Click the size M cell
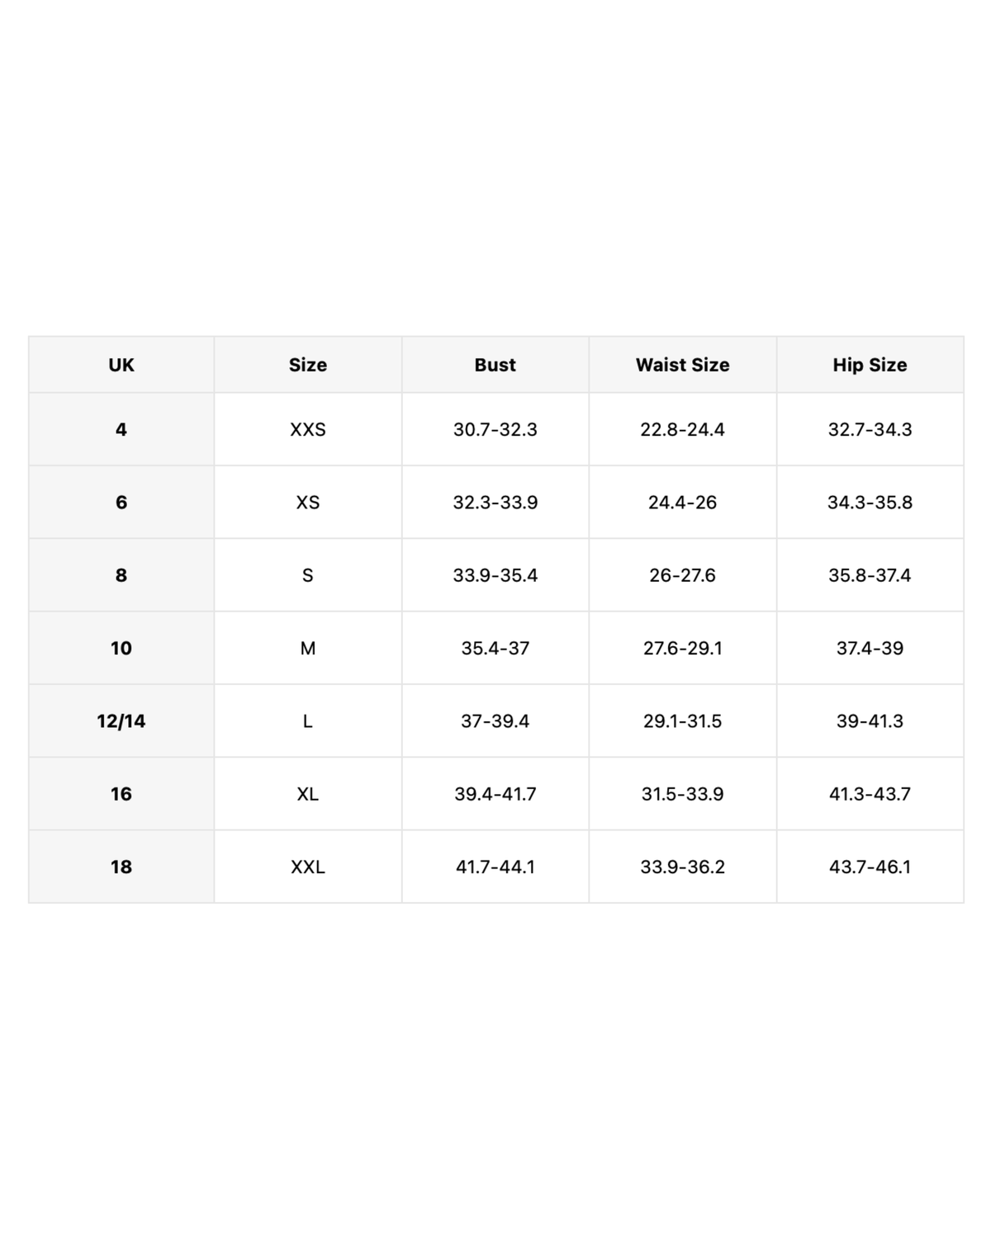991x1238 pixels. coord(308,648)
